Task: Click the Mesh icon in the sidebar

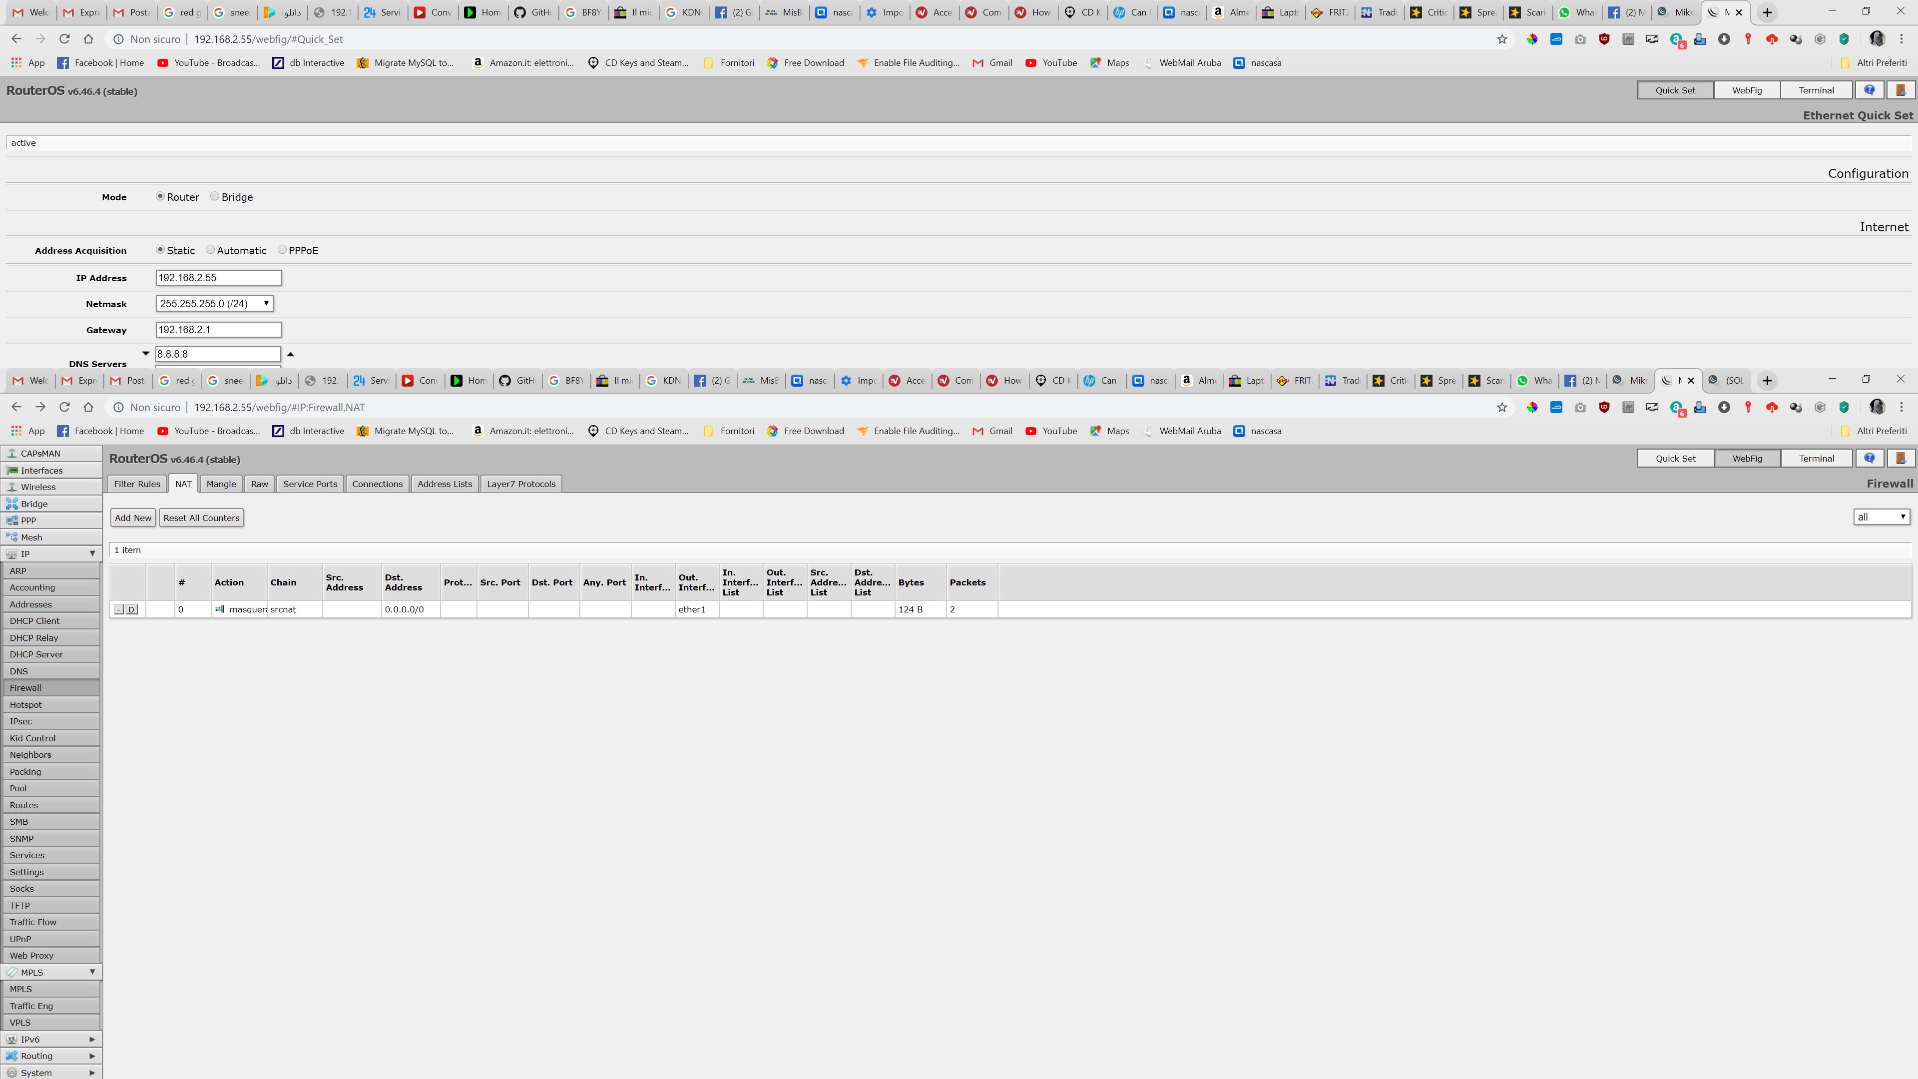Action: [12, 538]
